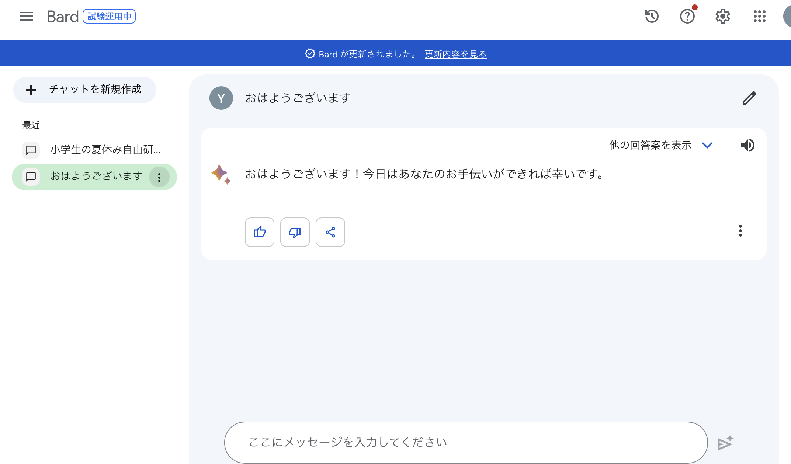Open more options for the response
Screen dimensions: 791x464
point(740,231)
